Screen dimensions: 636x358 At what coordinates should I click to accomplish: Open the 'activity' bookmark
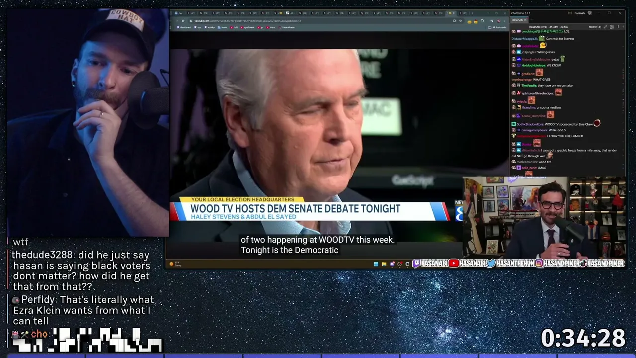click(x=210, y=27)
